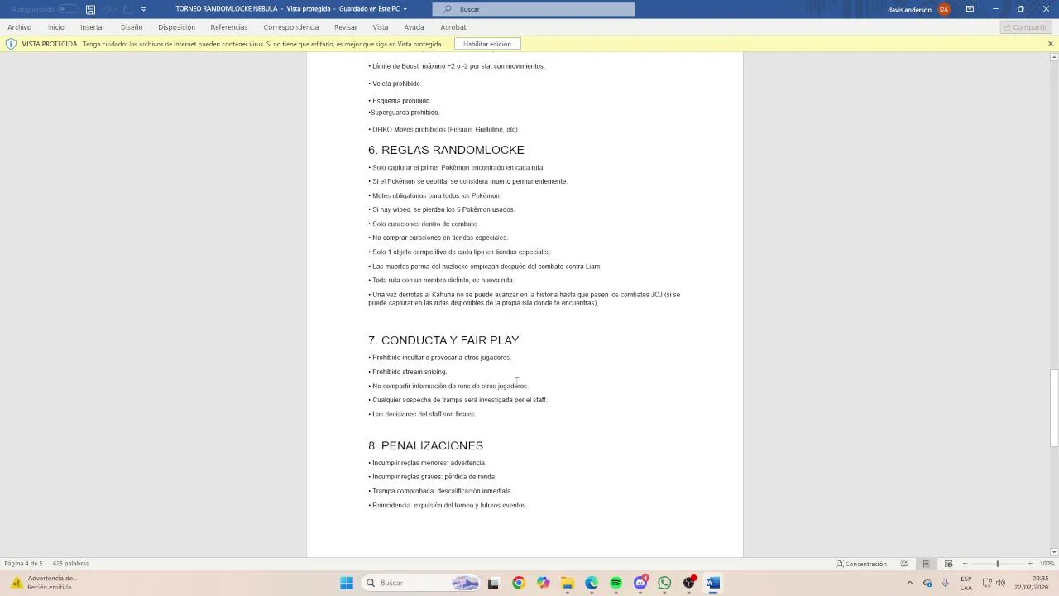
Task: Click the zoom in plus button
Action: pos(1030,564)
